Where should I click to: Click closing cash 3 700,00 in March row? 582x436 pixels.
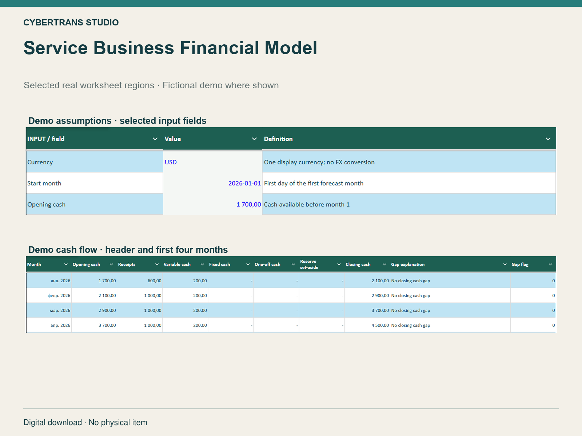click(367, 310)
